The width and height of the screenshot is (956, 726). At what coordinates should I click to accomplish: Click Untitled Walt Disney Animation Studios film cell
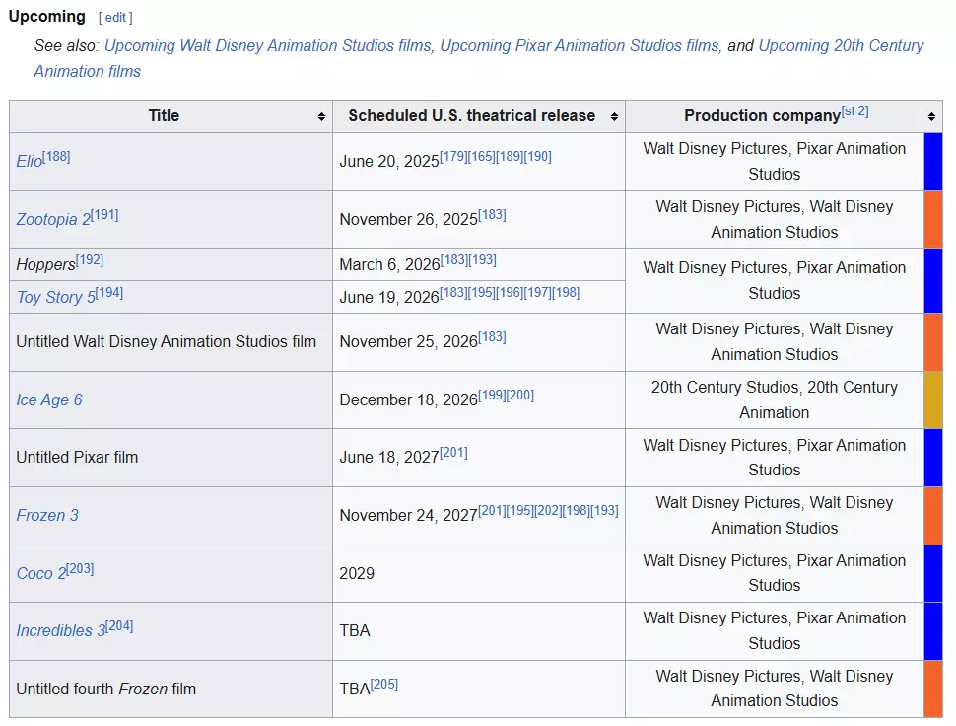[171, 342]
